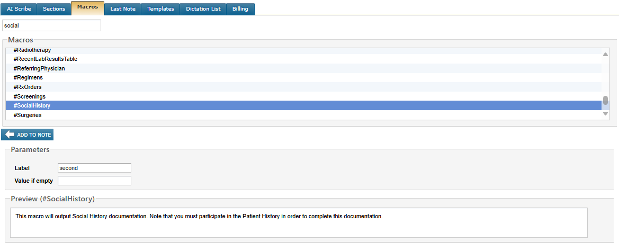Click into the Label parameter field
This screenshot has width=619, height=250.
pos(94,168)
